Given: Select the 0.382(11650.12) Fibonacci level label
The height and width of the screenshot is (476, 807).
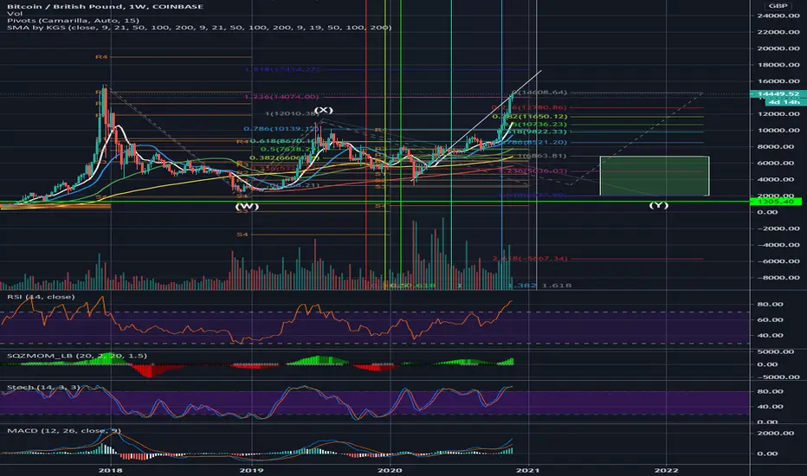Looking at the screenshot, I should (x=530, y=116).
